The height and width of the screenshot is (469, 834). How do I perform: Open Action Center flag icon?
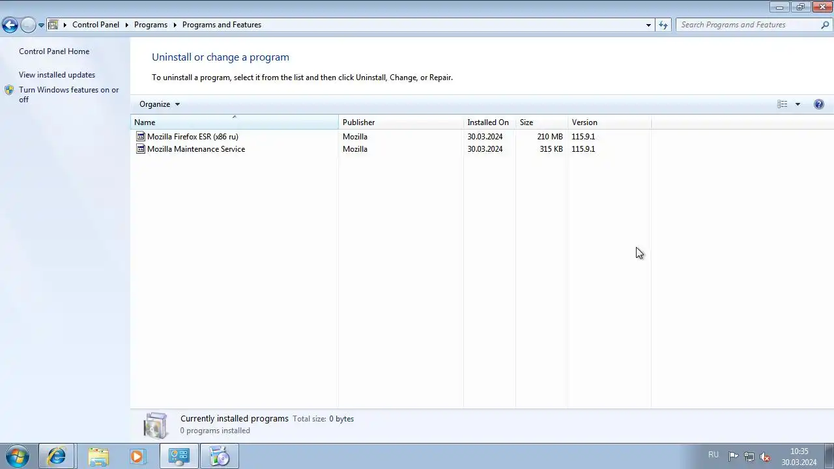click(733, 457)
